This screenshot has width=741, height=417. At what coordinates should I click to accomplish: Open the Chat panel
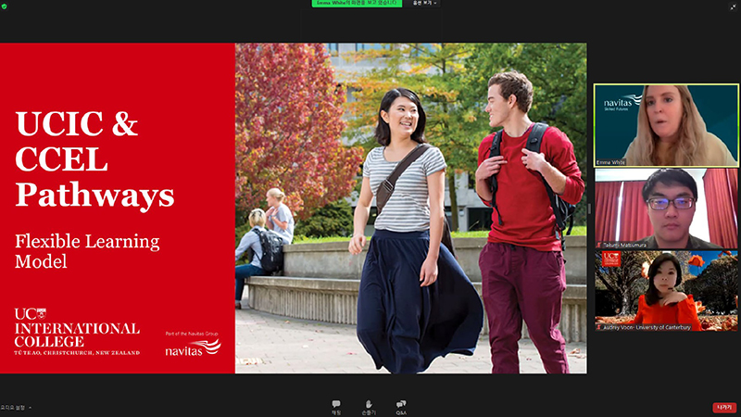(336, 408)
